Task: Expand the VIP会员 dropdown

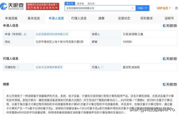Action: [x=164, y=8]
